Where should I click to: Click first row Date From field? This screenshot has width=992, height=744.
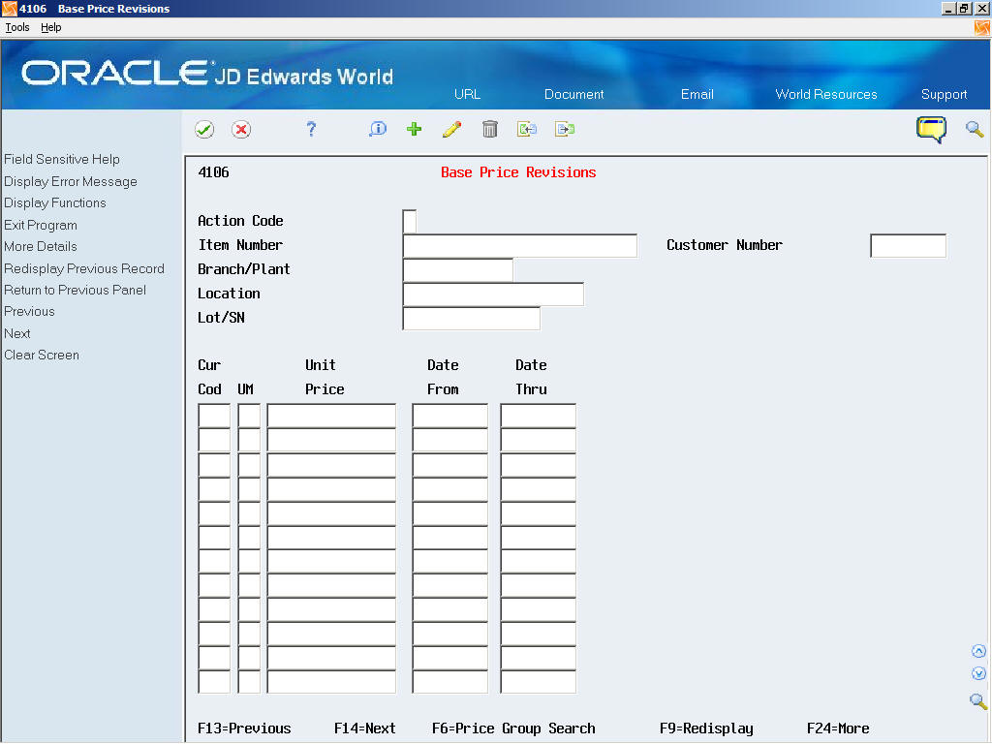pyautogui.click(x=449, y=416)
